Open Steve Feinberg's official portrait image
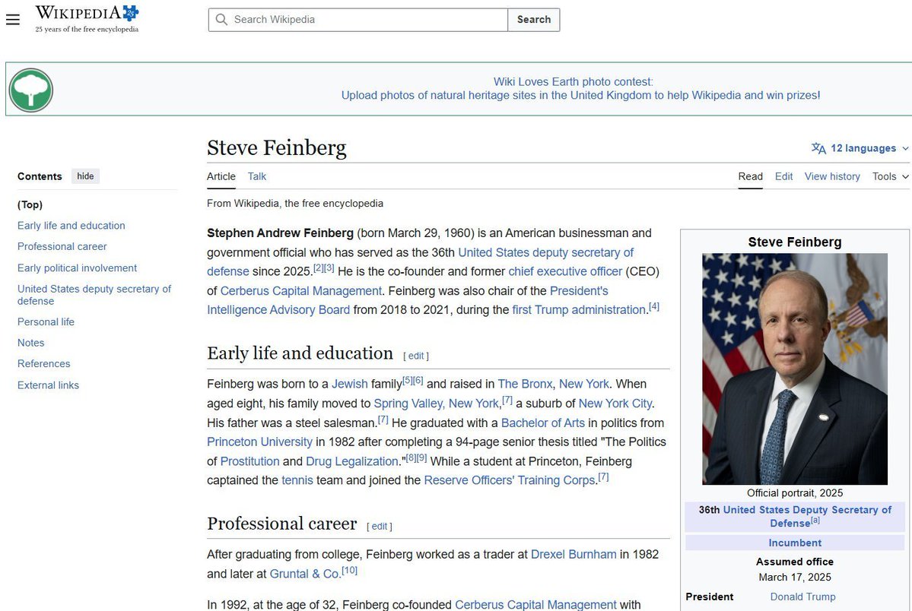This screenshot has height=611, width=912. (x=795, y=369)
